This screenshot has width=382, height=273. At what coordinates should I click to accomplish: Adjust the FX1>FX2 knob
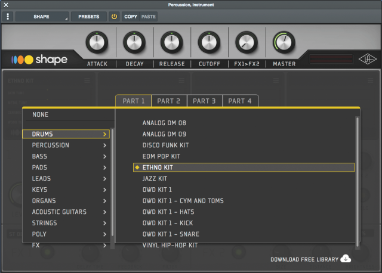click(247, 42)
